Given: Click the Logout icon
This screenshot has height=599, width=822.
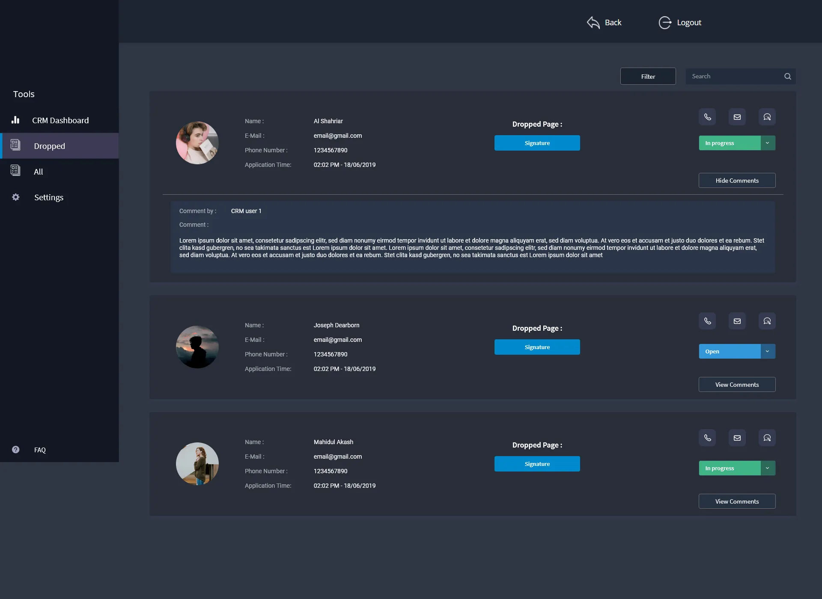Looking at the screenshot, I should pos(665,23).
